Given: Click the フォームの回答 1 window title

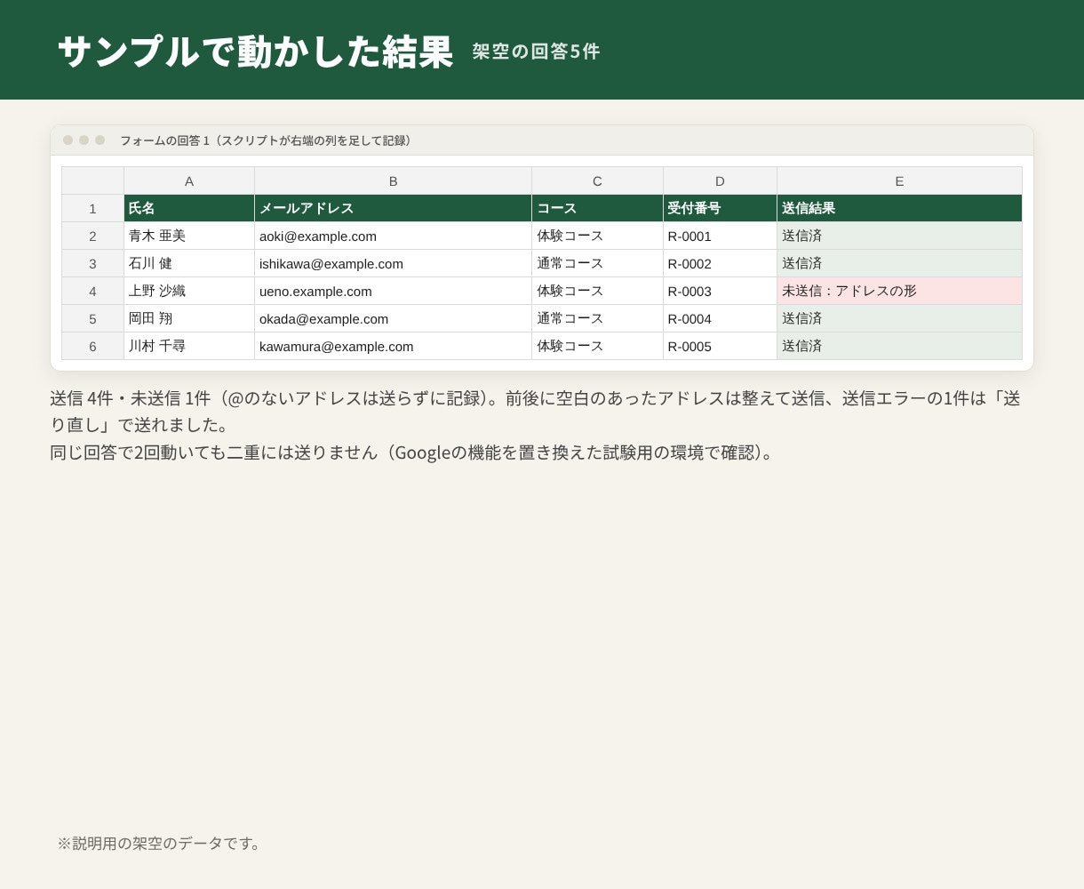Looking at the screenshot, I should [267, 140].
